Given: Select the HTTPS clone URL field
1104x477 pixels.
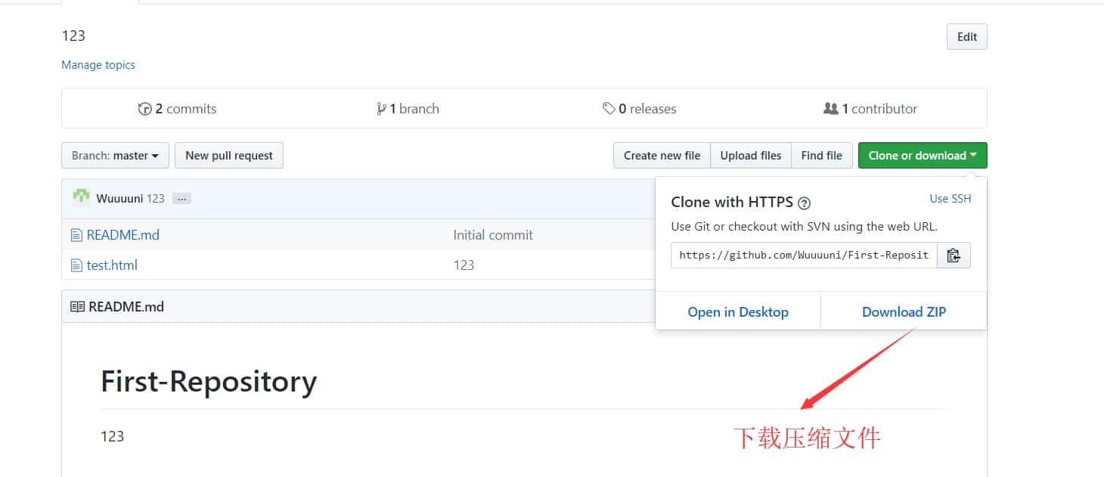Looking at the screenshot, I should [804, 256].
